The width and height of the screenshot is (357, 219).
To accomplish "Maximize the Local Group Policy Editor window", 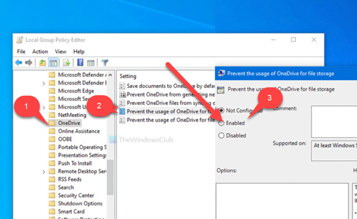I will 293,40.
